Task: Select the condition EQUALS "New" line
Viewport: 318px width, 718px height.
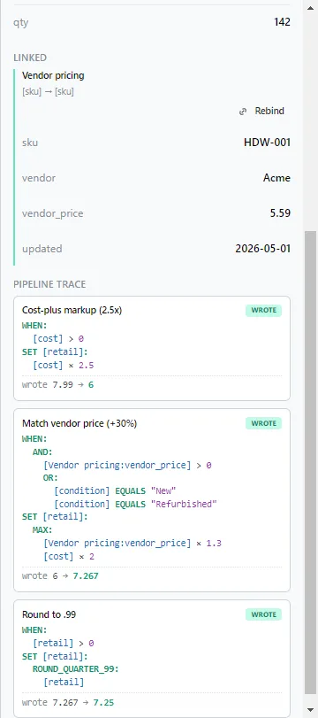Action: [x=115, y=490]
